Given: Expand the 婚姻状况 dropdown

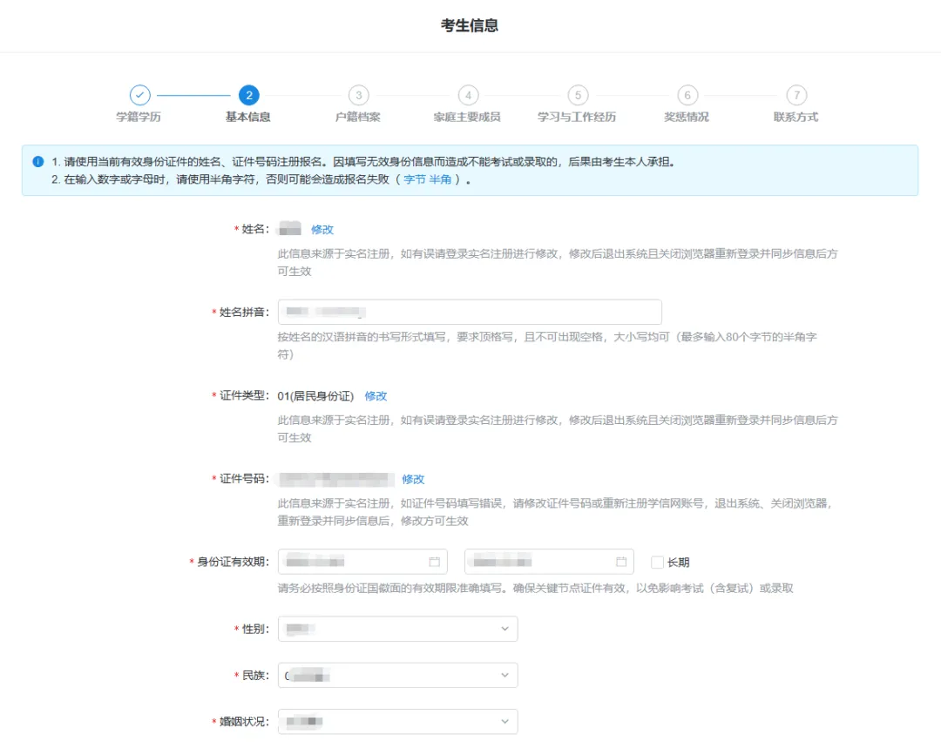Looking at the screenshot, I should pos(398,721).
